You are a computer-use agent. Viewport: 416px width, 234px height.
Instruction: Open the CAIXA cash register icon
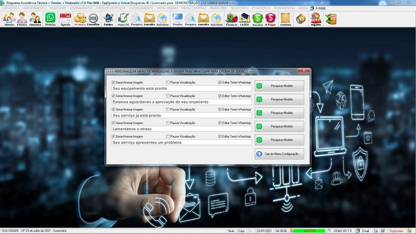click(x=244, y=19)
